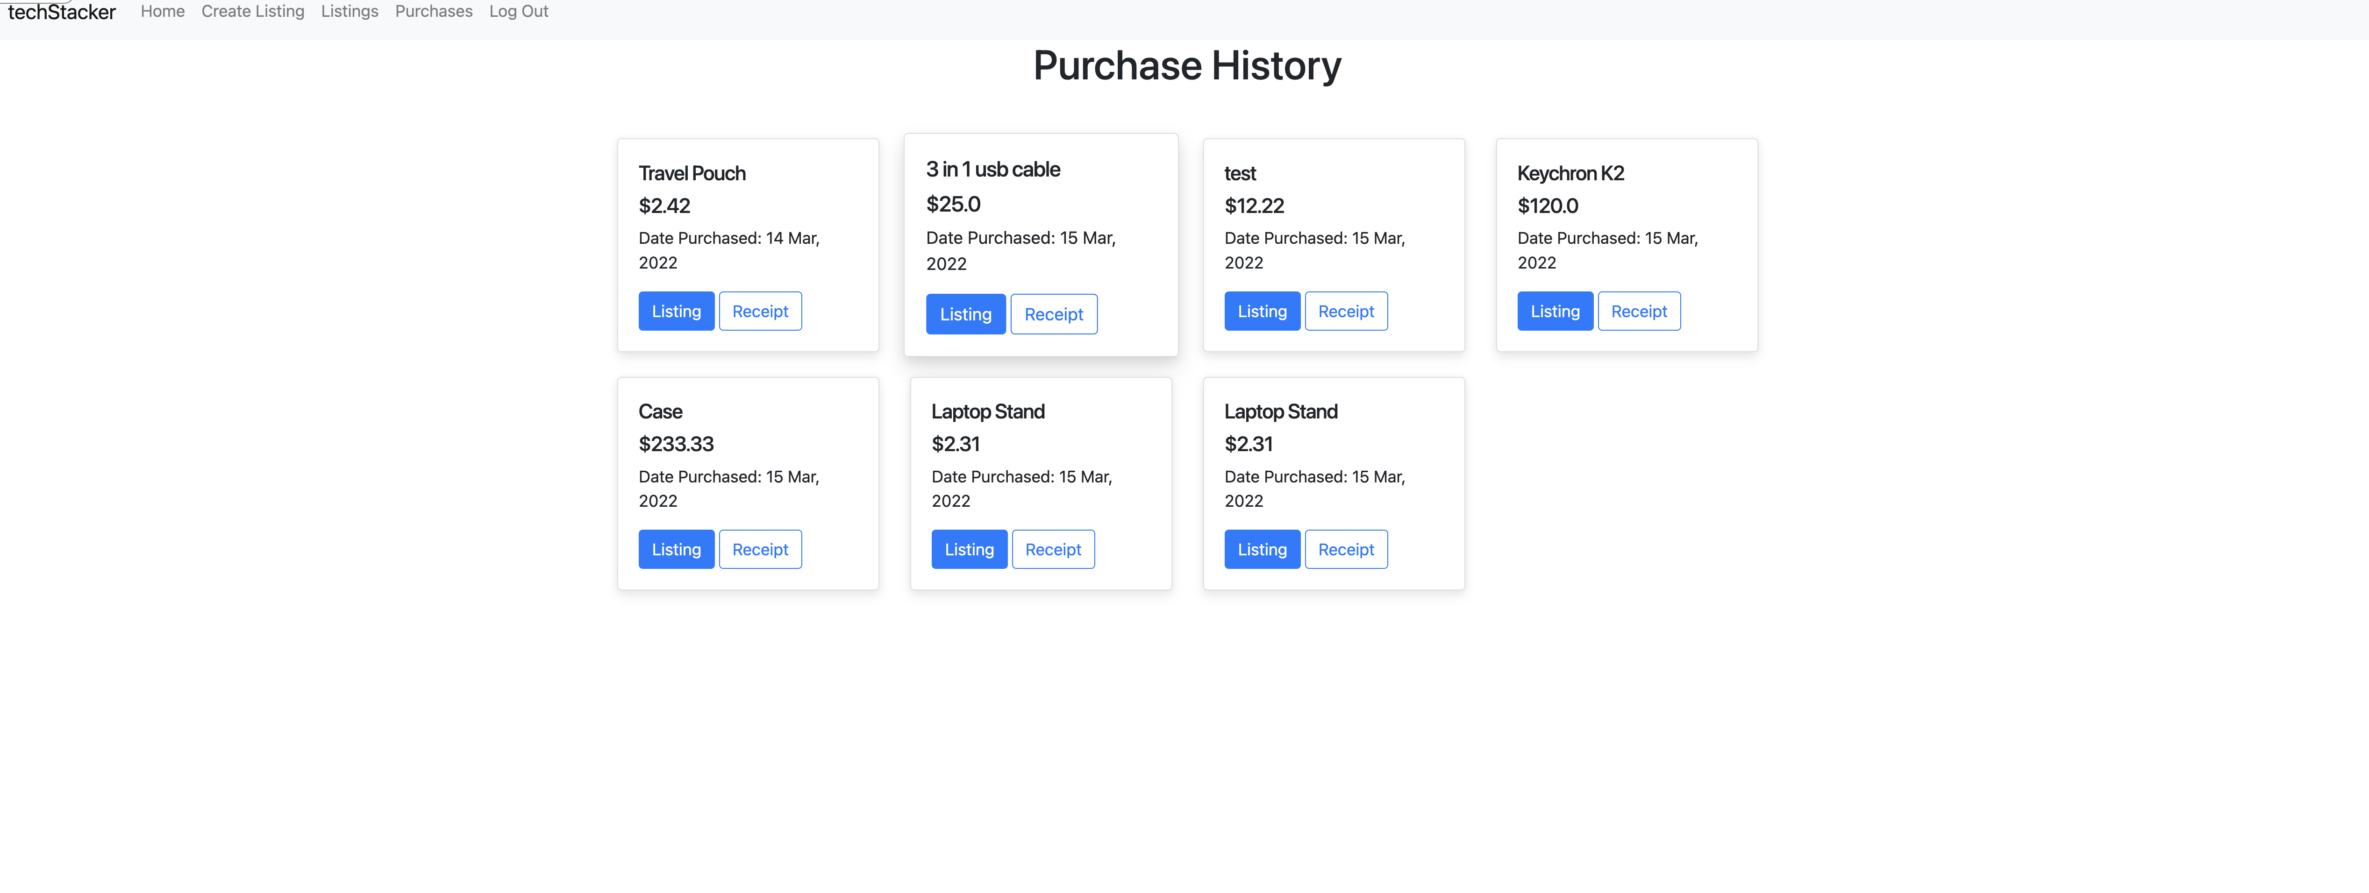This screenshot has width=2369, height=893.
Task: View Listing for middle Laptop Stand card
Action: click(968, 549)
